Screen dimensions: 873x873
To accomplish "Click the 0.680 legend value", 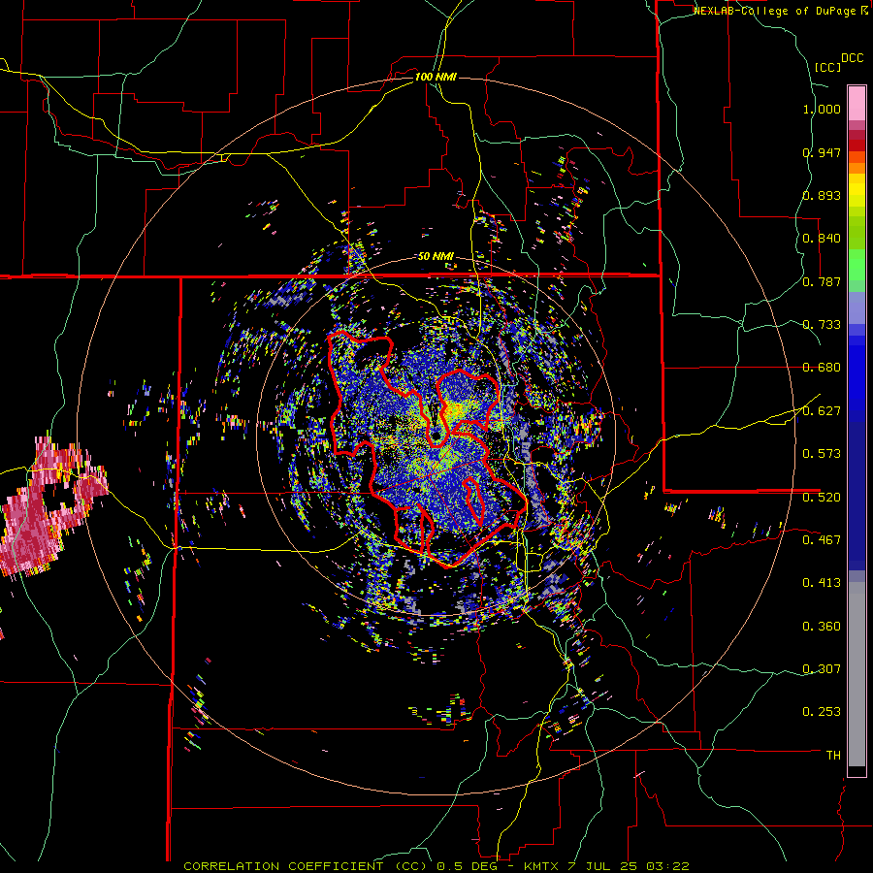I will [x=822, y=368].
